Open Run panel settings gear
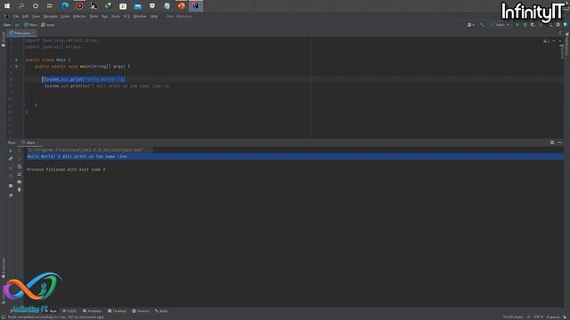This screenshot has width=570, height=320. coord(552,142)
